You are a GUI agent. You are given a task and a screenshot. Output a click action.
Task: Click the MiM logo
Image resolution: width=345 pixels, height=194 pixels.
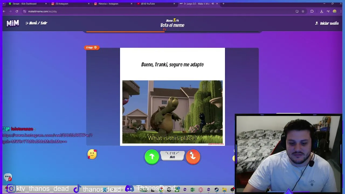coord(13,23)
